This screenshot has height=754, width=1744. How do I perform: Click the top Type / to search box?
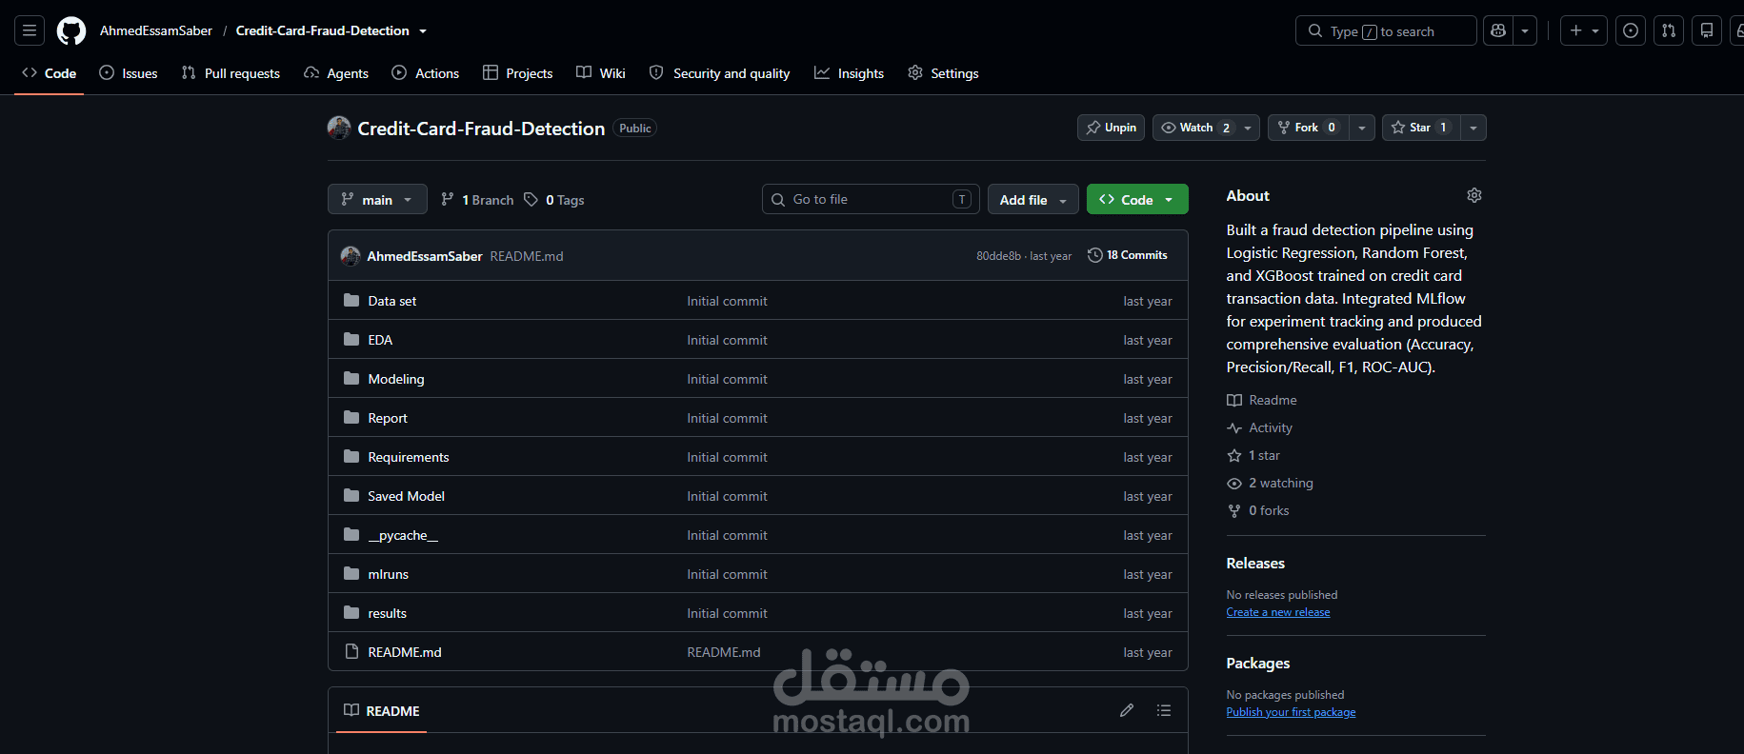pos(1386,30)
